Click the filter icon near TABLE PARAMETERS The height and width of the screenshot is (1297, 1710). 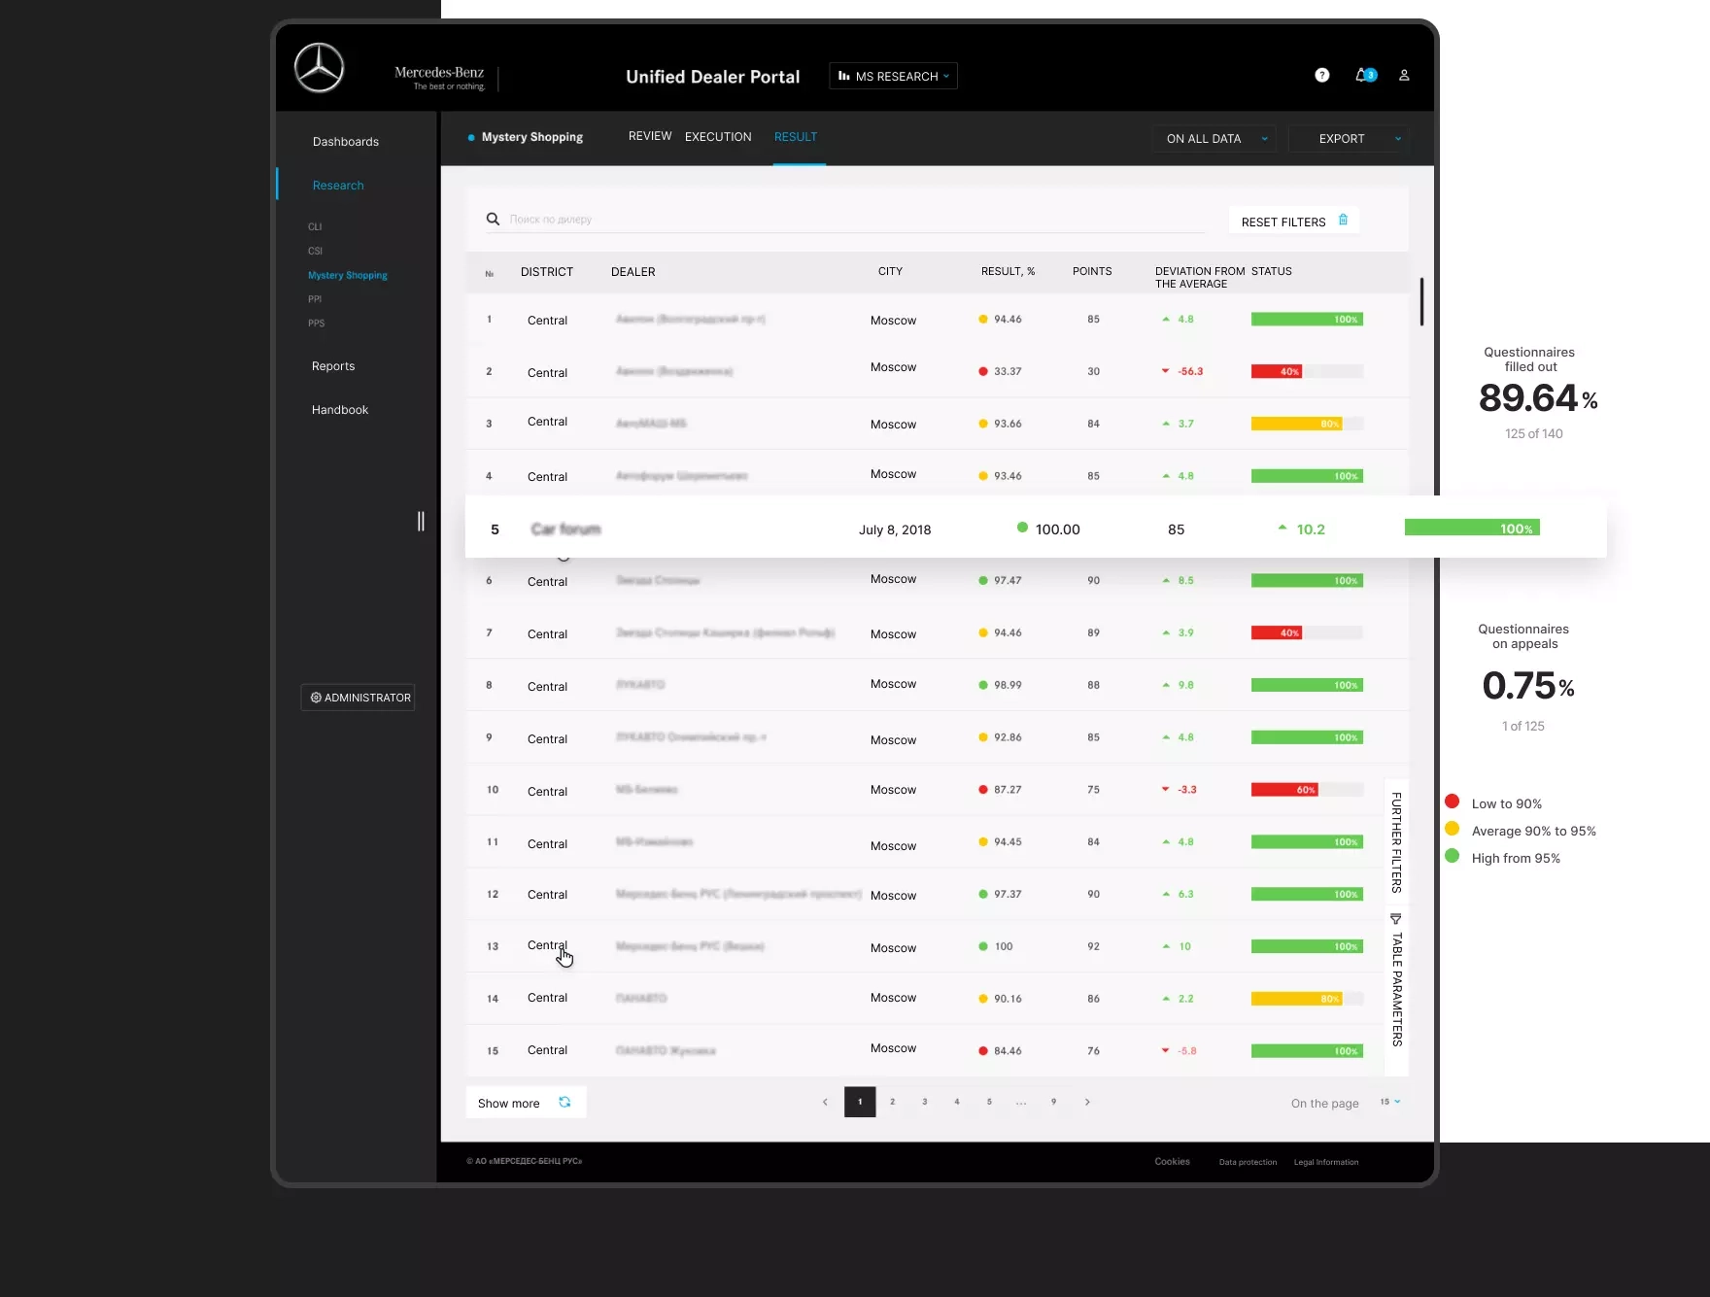coord(1396,918)
